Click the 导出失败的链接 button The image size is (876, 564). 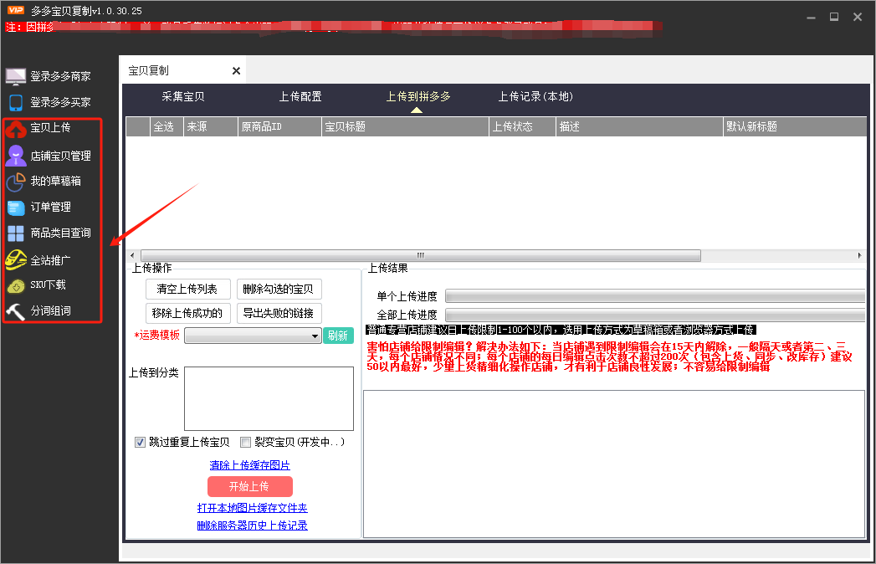pos(279,313)
